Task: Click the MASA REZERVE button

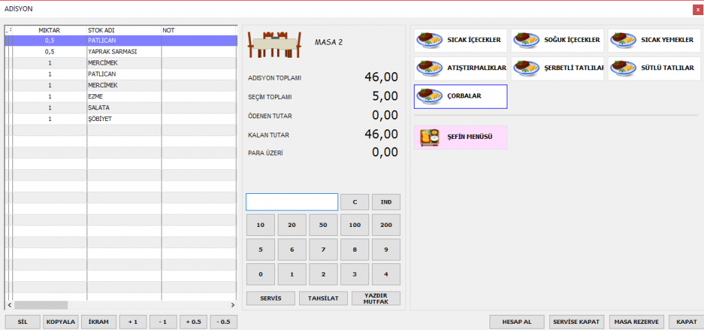Action: 636,322
